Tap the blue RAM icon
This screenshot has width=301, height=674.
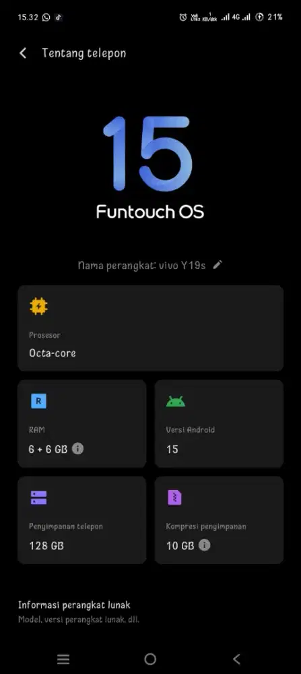38,401
